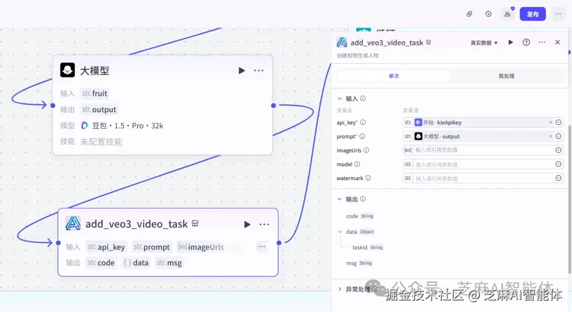This screenshot has height=312, width=572.
Task: Open the help question mark icon in panel
Action: coord(526,42)
